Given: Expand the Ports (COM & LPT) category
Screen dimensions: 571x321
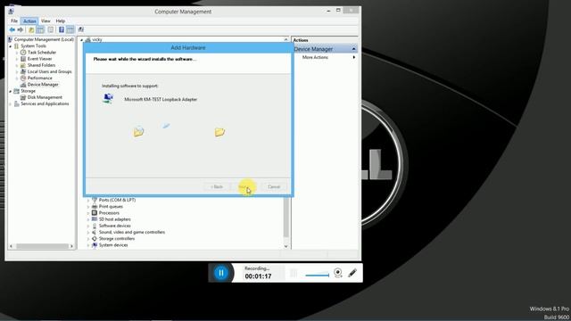Looking at the screenshot, I should point(88,200).
